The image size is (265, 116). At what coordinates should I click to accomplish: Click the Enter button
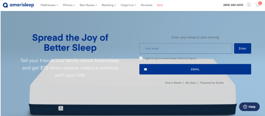click(243, 48)
